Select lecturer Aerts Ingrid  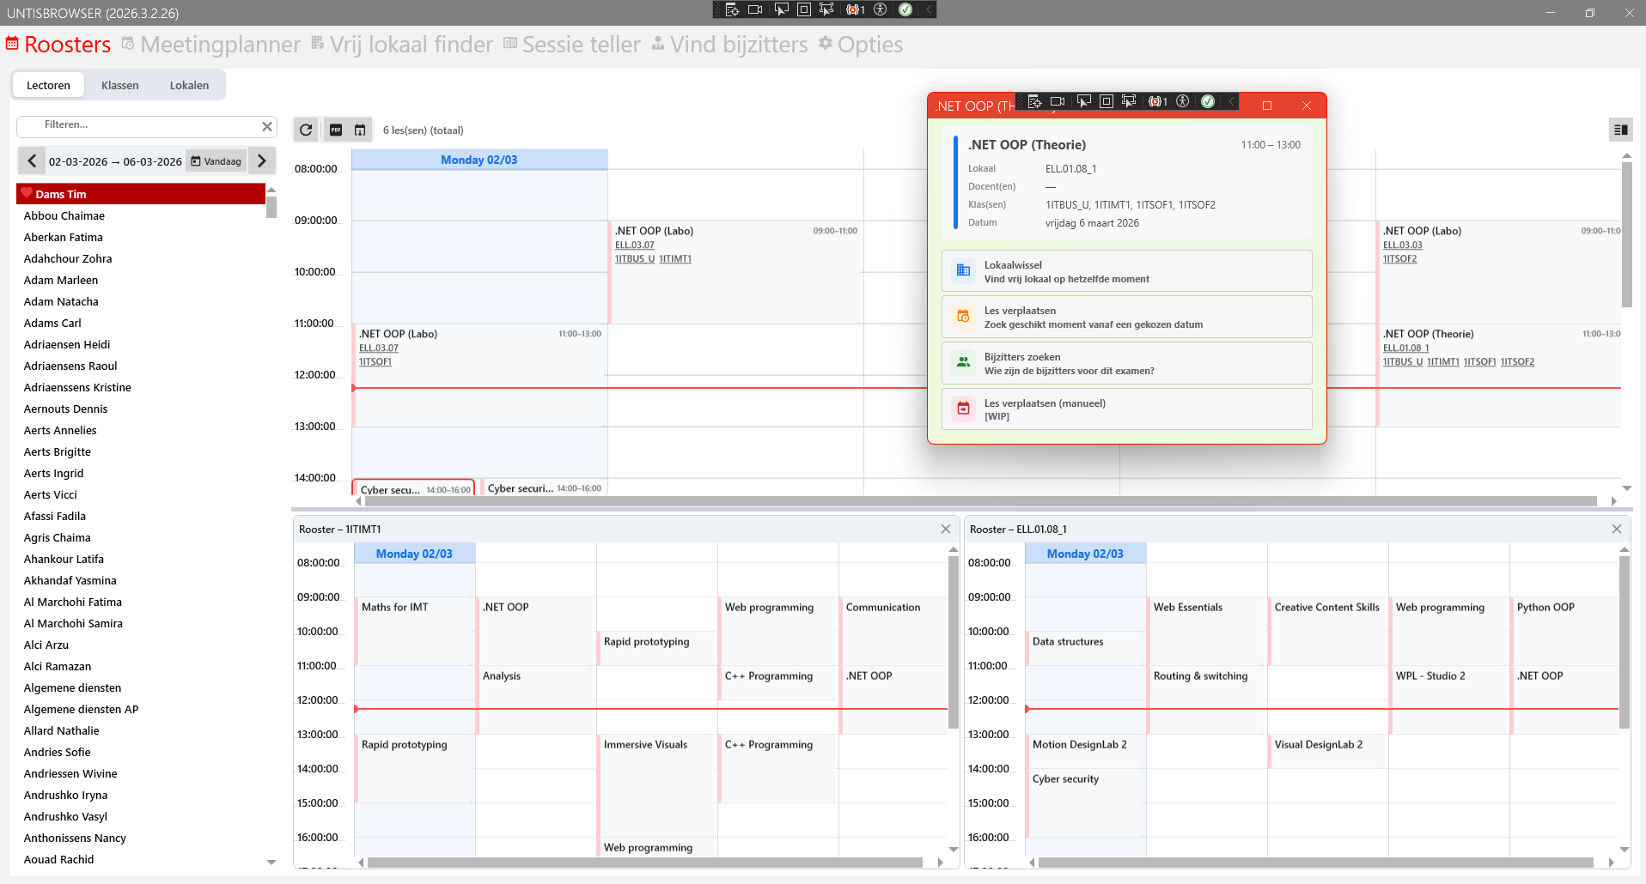(x=141, y=473)
